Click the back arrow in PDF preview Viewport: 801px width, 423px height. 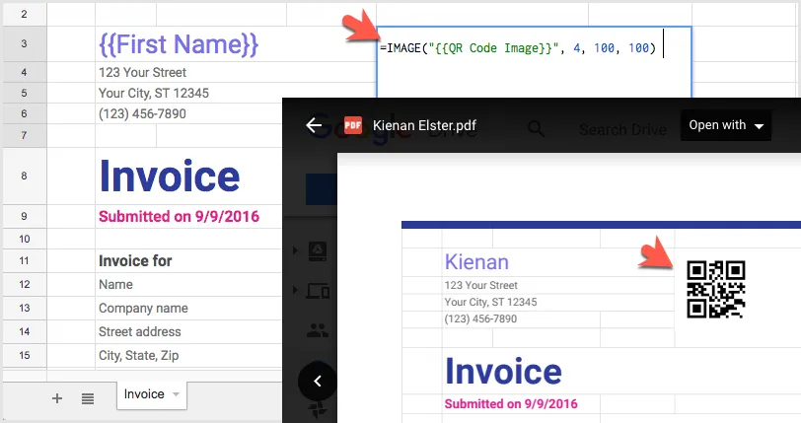(x=315, y=126)
